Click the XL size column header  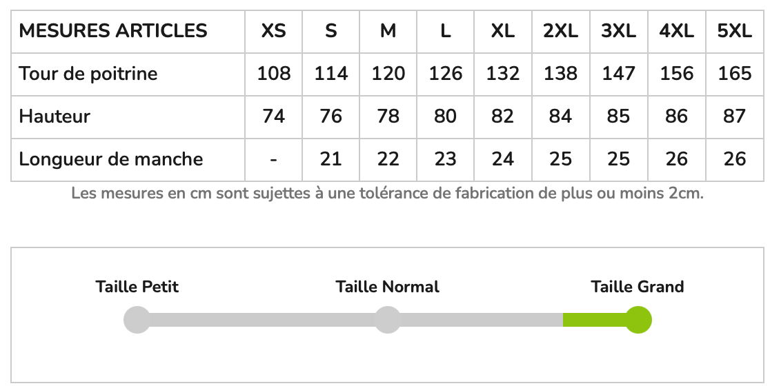point(503,31)
